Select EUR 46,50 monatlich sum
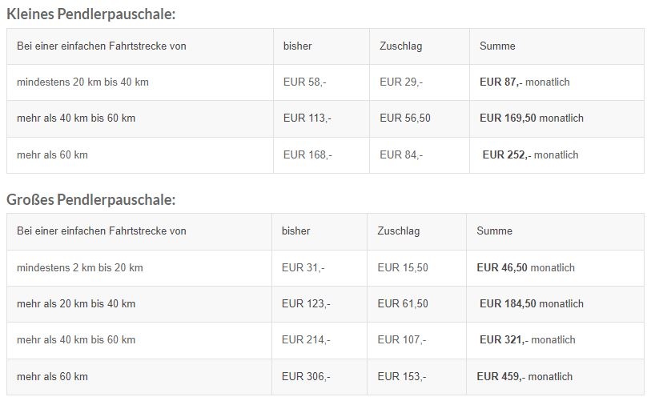The height and width of the screenshot is (401, 651). click(x=525, y=268)
